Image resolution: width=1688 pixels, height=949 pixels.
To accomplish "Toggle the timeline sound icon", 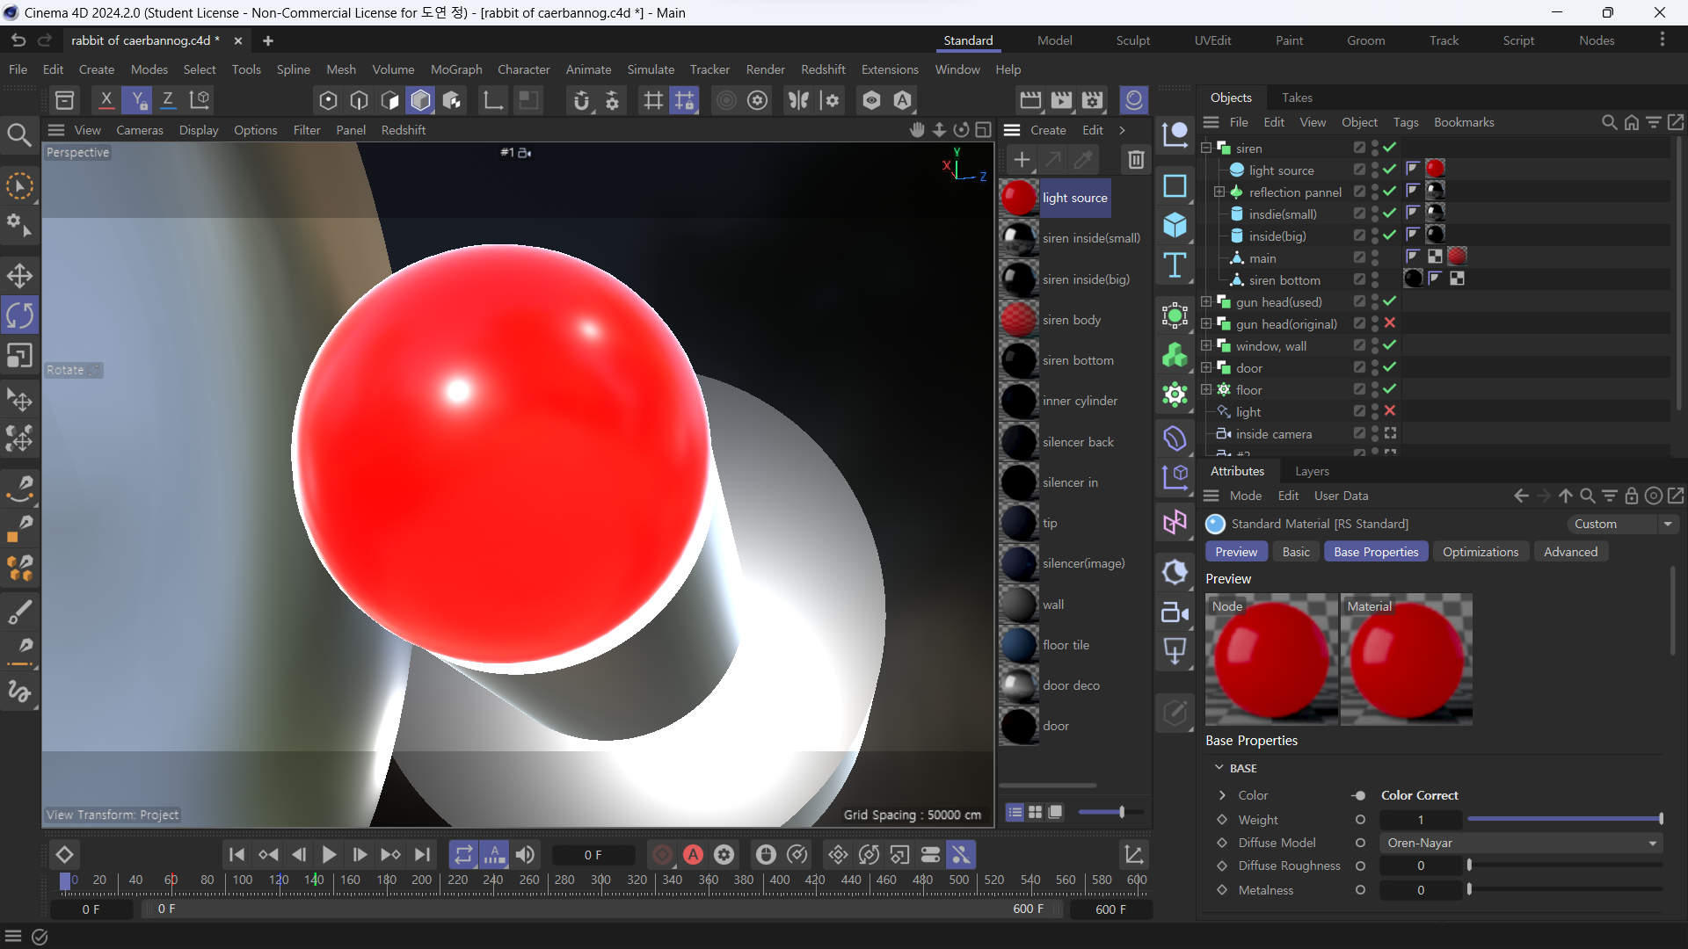I will [525, 854].
